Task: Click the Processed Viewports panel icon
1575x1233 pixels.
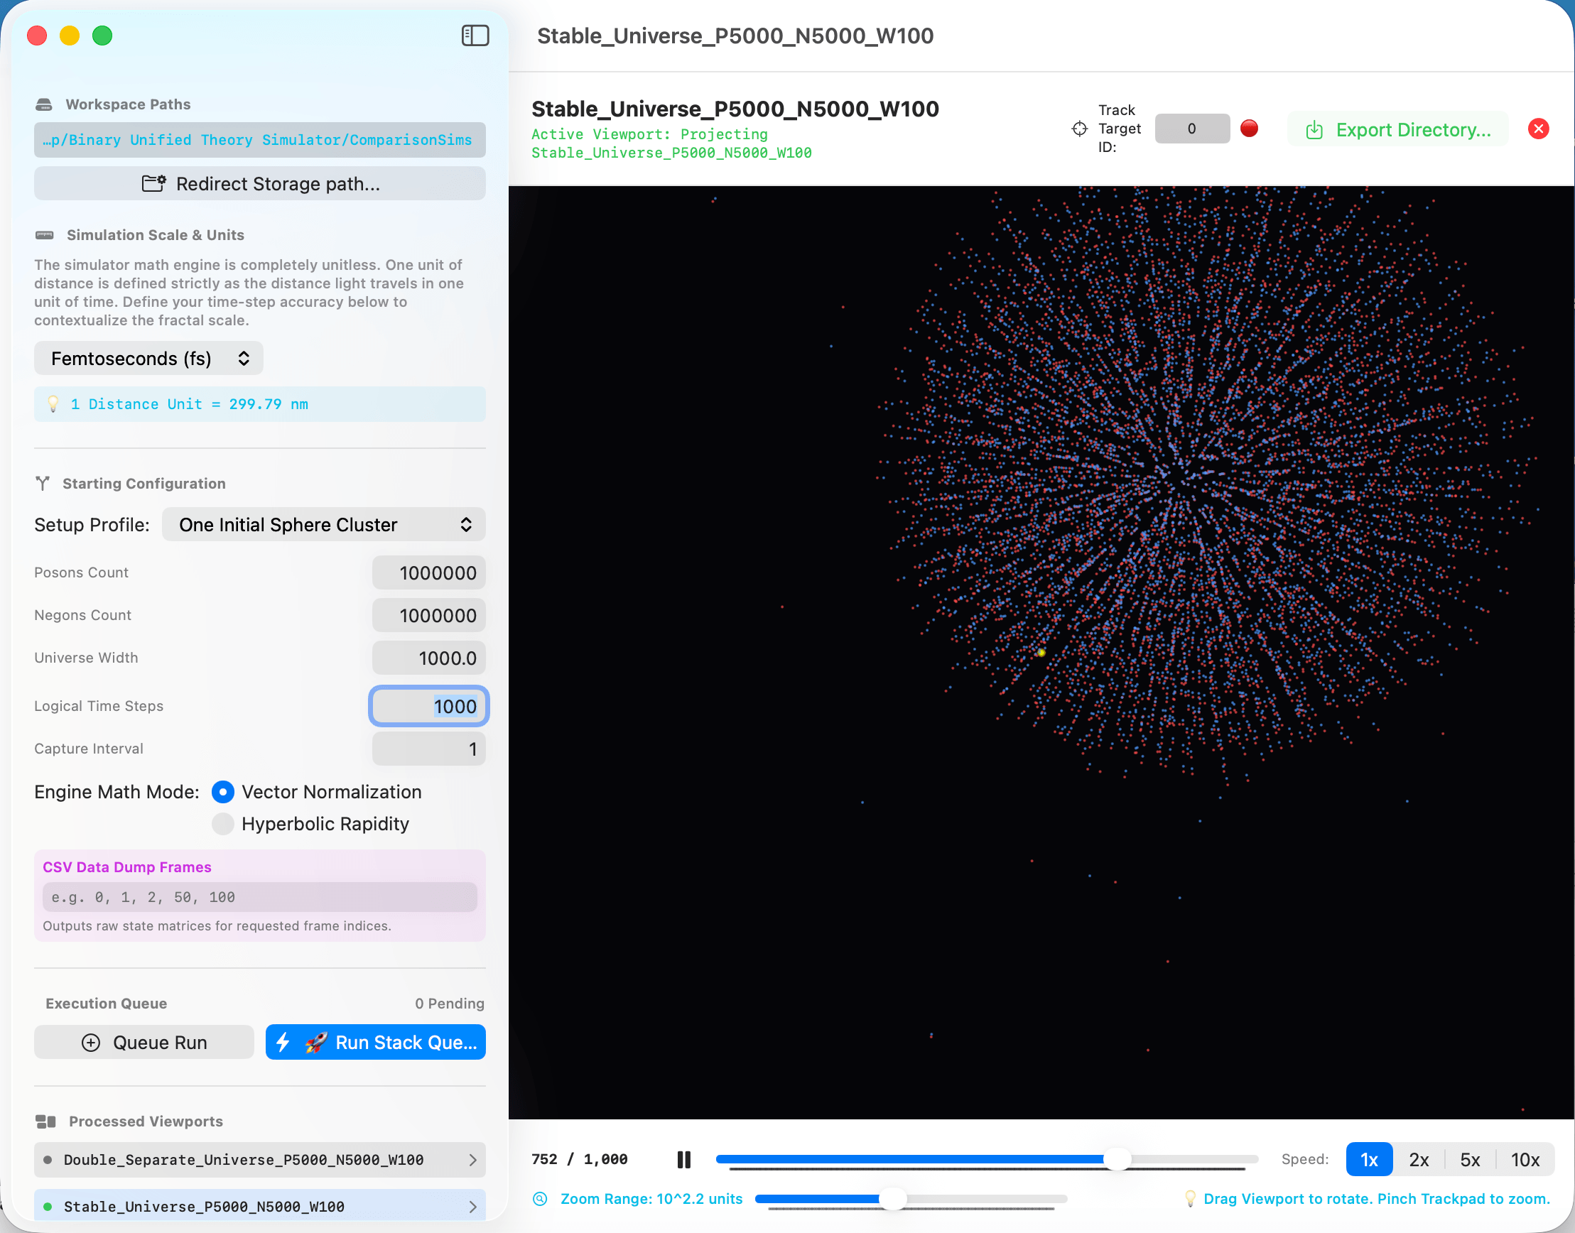Action: (x=45, y=1121)
